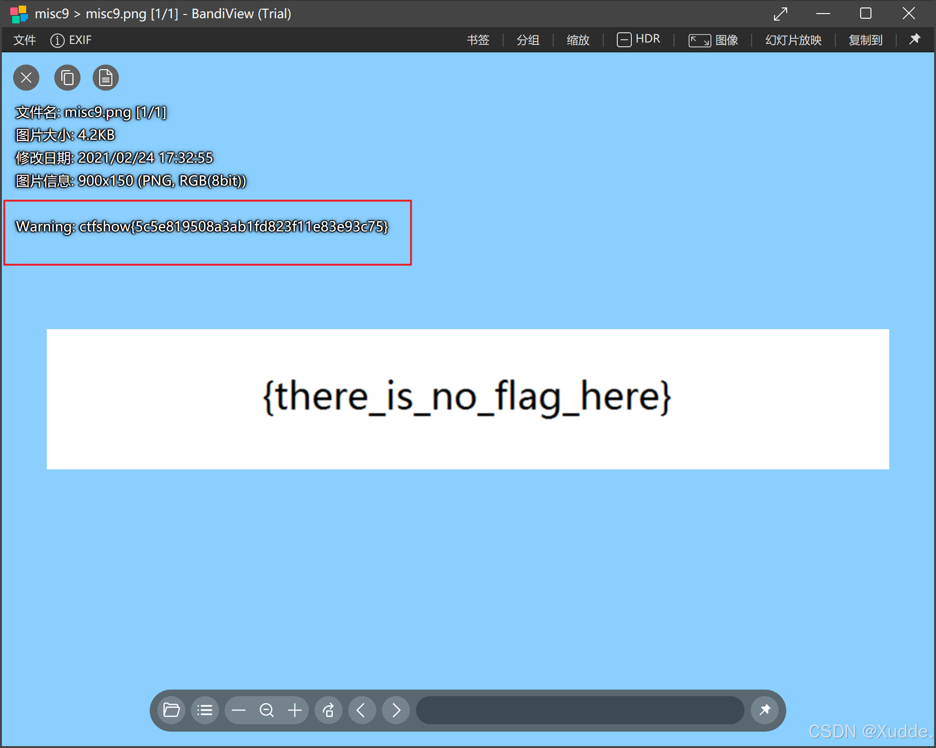The height and width of the screenshot is (748, 936).
Task: Go to the previous image arrow
Action: pos(362,711)
